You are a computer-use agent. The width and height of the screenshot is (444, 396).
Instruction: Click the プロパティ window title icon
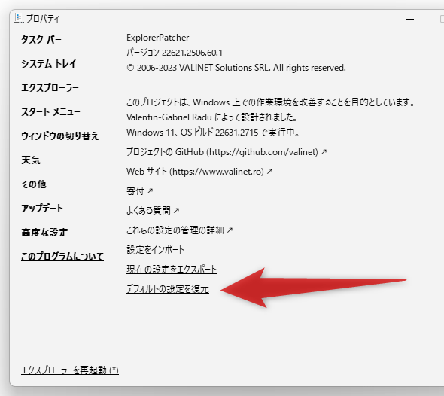click(x=18, y=18)
